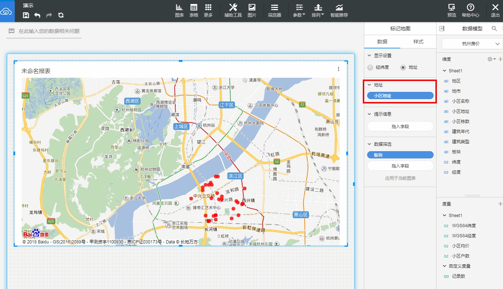Collapse the 提示信息 section
The width and height of the screenshot is (503, 289).
tap(369, 114)
